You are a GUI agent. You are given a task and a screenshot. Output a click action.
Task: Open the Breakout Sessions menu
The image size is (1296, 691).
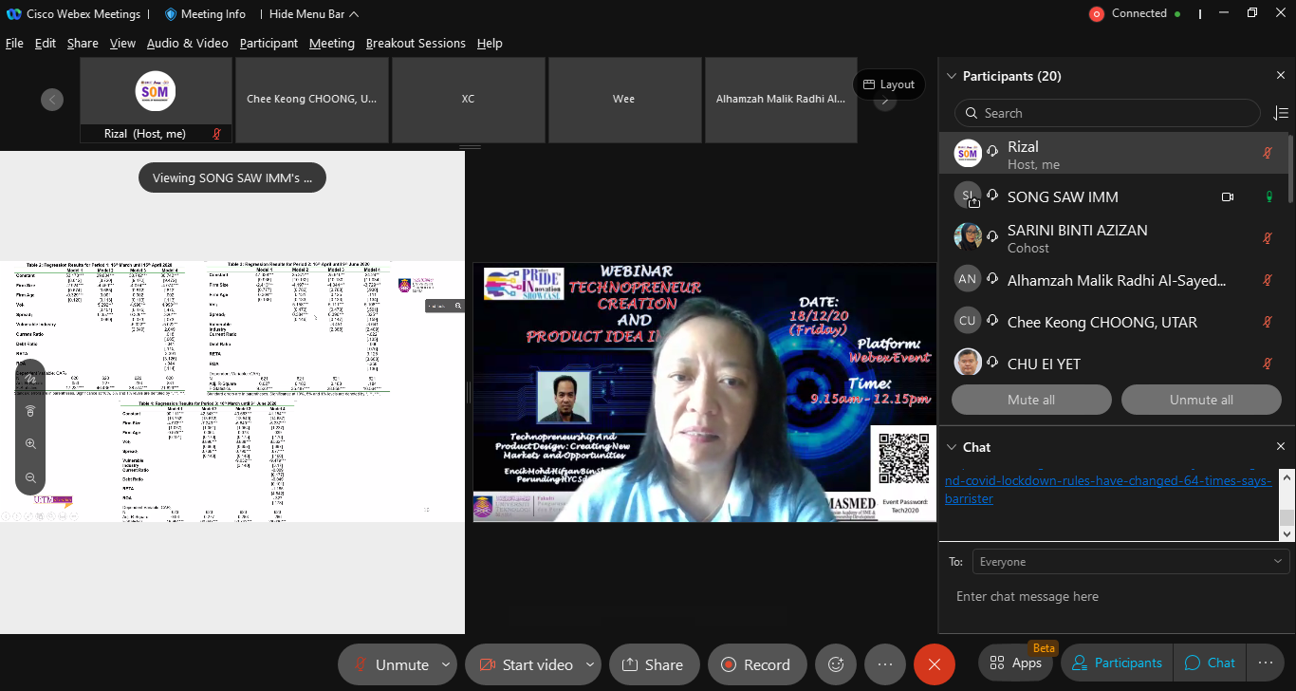tap(416, 44)
